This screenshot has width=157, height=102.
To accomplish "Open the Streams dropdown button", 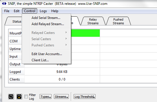I will [x=61, y=97].
